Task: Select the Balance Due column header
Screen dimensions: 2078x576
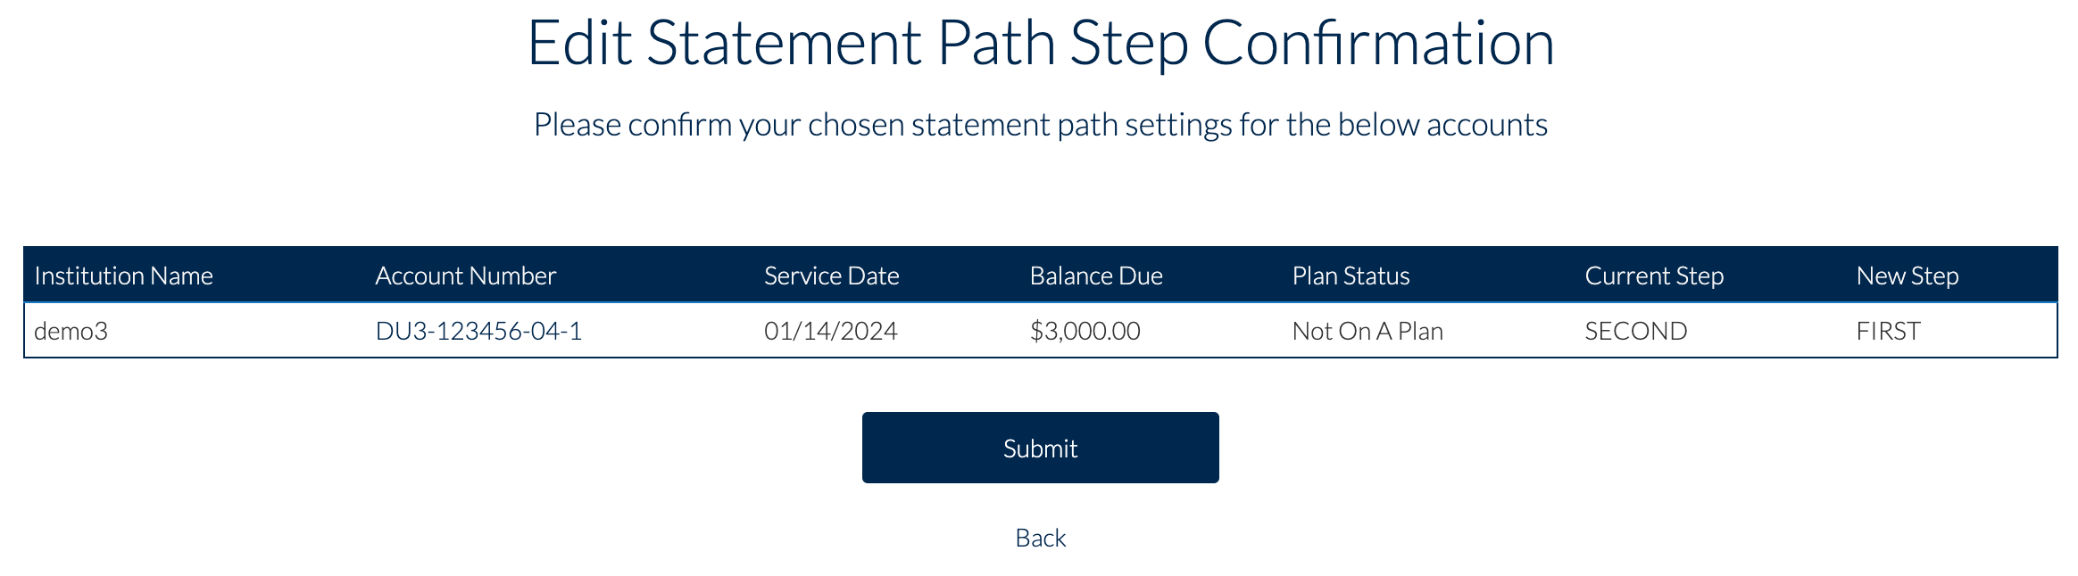Action: pyautogui.click(x=1095, y=276)
